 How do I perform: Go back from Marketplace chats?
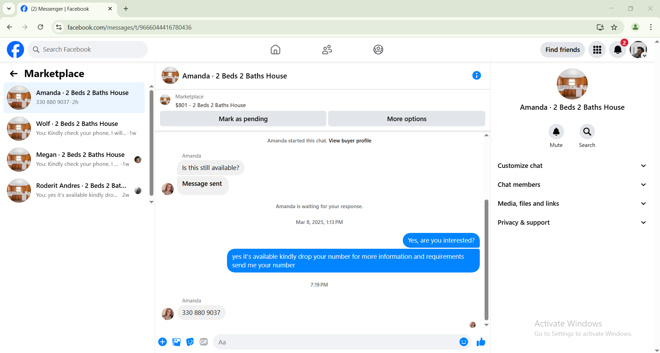tap(14, 74)
